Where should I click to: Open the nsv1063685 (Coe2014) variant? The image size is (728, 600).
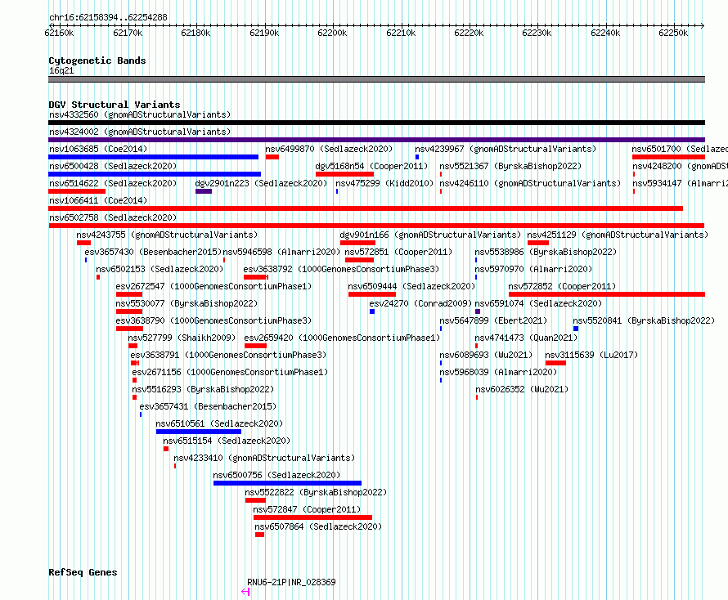(x=98, y=149)
